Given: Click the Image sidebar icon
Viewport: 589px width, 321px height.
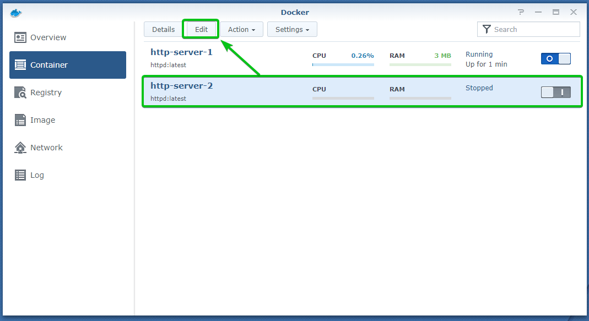Looking at the screenshot, I should click(x=20, y=120).
